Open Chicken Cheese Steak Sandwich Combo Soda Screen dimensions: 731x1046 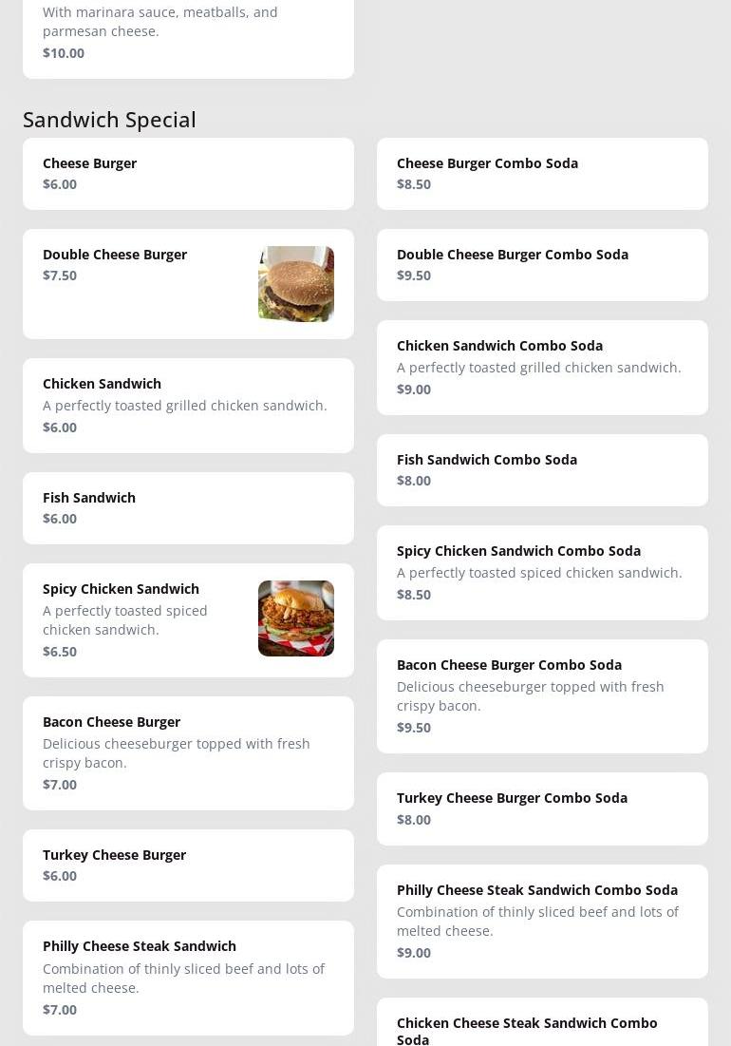(542, 1022)
